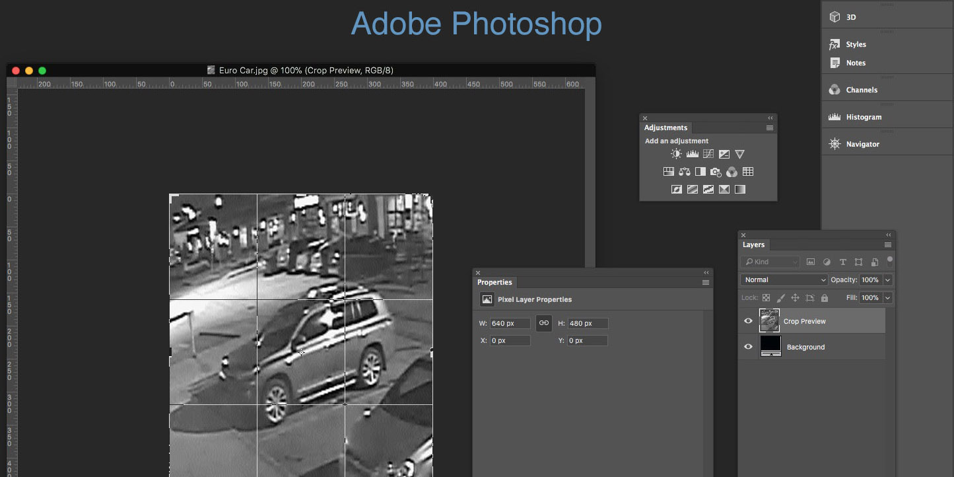Add a Channel Mixer adjustment

click(x=732, y=172)
